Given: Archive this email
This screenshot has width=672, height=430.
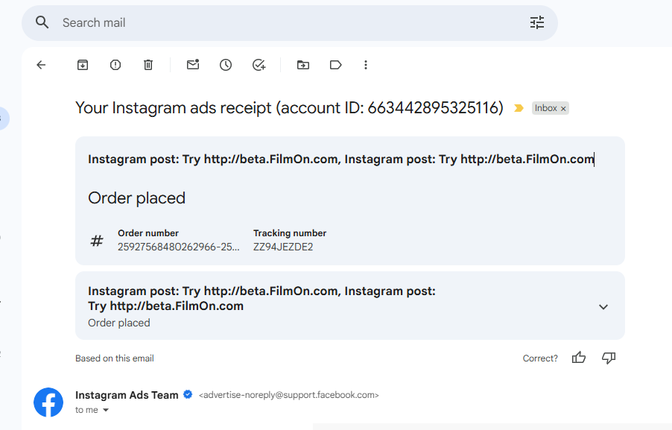Looking at the screenshot, I should [x=83, y=65].
